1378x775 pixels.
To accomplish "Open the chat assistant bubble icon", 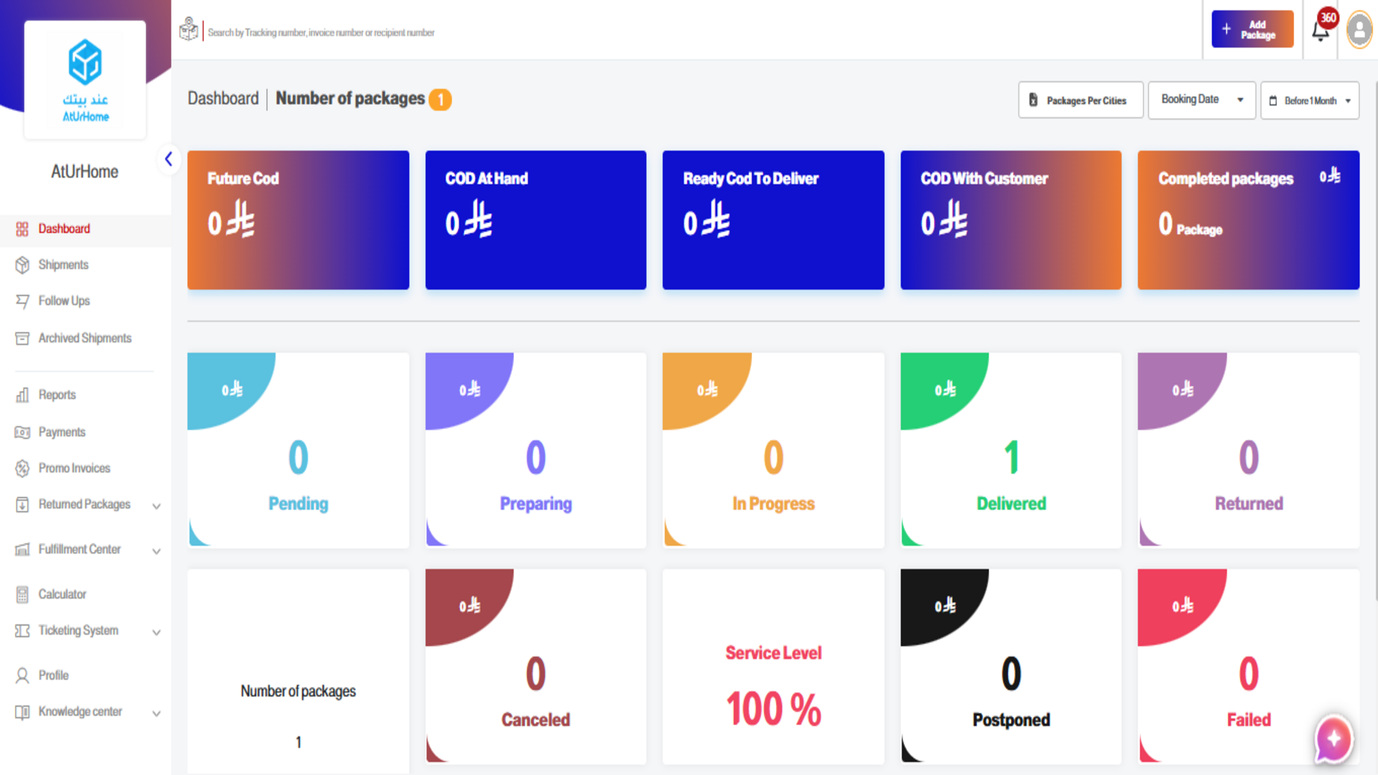I will (x=1334, y=738).
